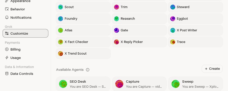
Task: Open Notifications settings with bell icon
Action: [25, 17]
